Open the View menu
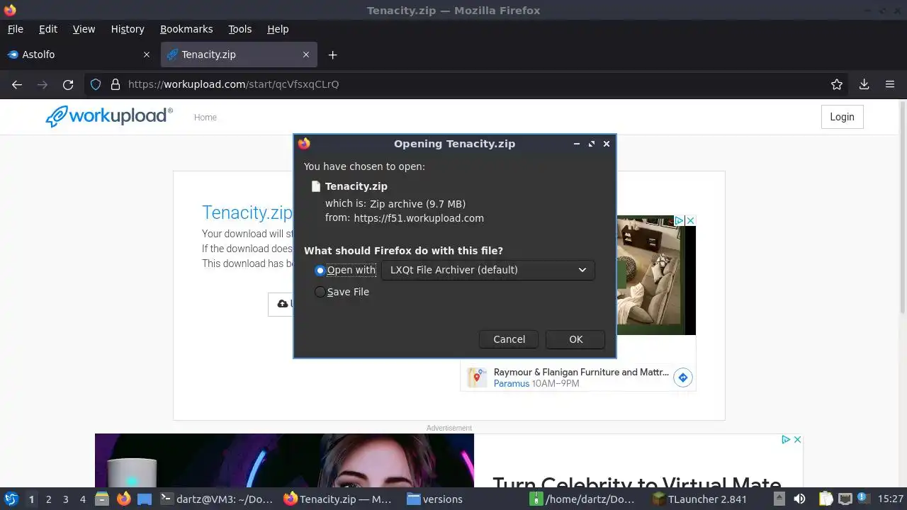This screenshot has width=907, height=510. [x=84, y=29]
